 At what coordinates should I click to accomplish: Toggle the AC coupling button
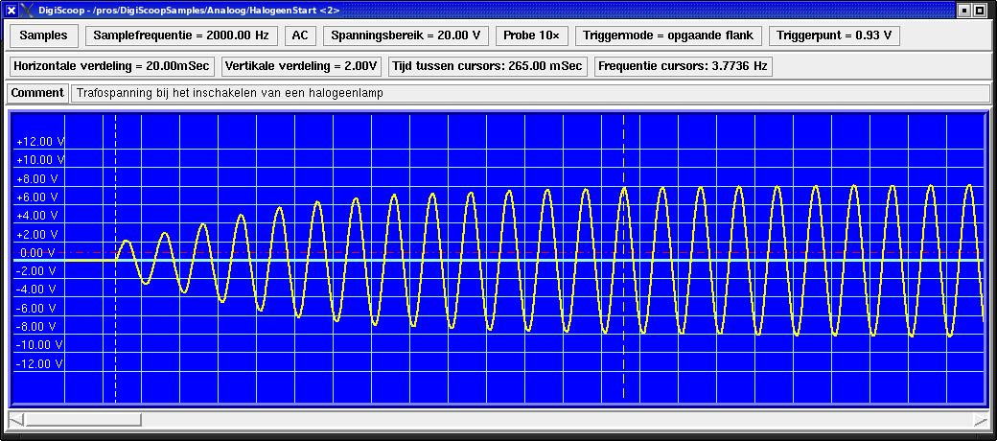click(300, 35)
